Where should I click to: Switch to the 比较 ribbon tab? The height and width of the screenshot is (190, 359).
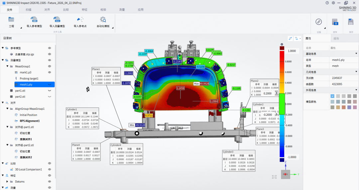point(66,10)
